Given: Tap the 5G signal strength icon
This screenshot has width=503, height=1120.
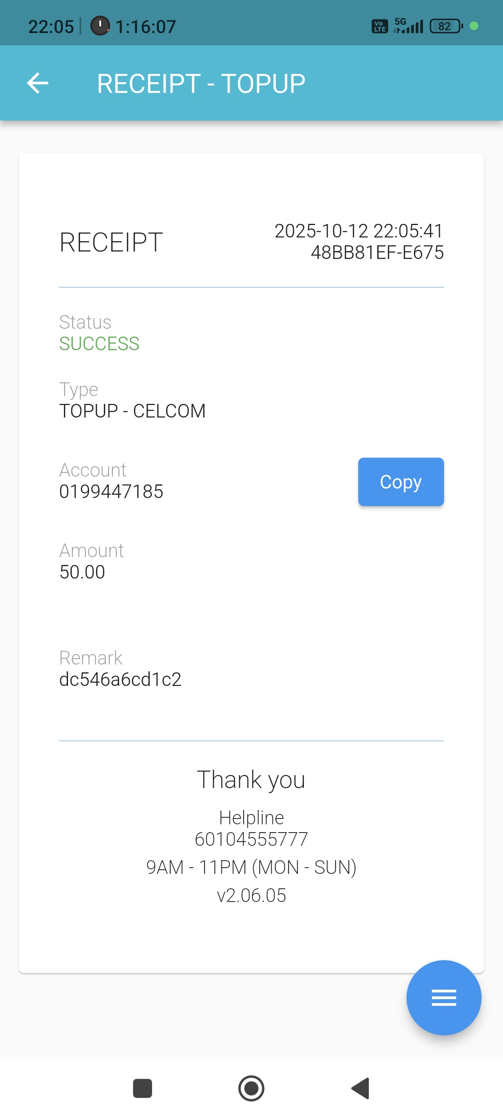Looking at the screenshot, I should [408, 26].
